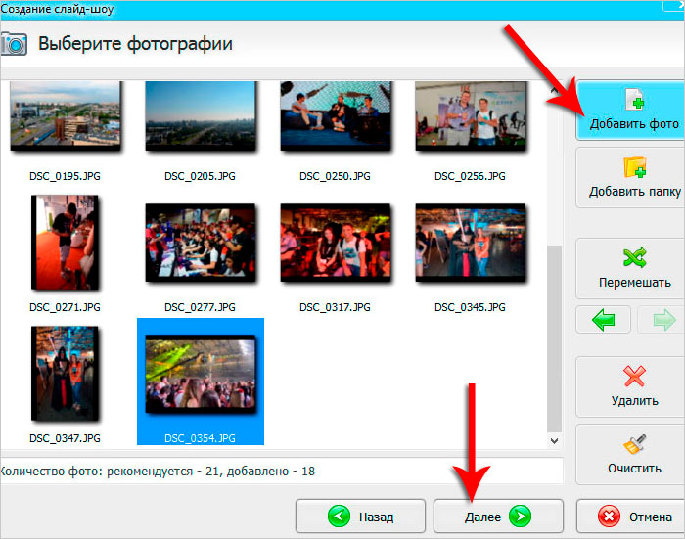685x539 pixels.
Task: Click the vertical scrollbar thumb of the photo list
Action: [554, 338]
